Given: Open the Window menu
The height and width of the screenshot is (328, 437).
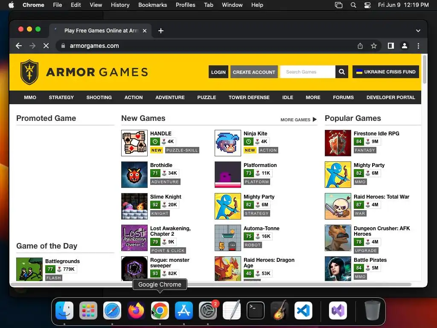Looking at the screenshot, I should 232,5.
